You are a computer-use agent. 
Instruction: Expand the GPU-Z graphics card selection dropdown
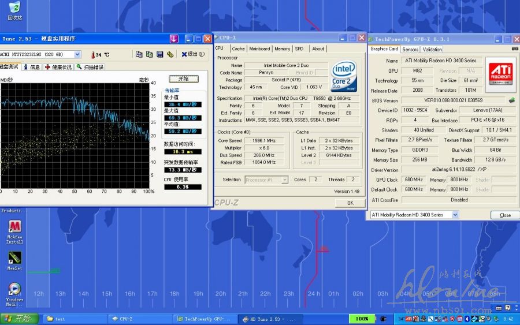coord(455,215)
